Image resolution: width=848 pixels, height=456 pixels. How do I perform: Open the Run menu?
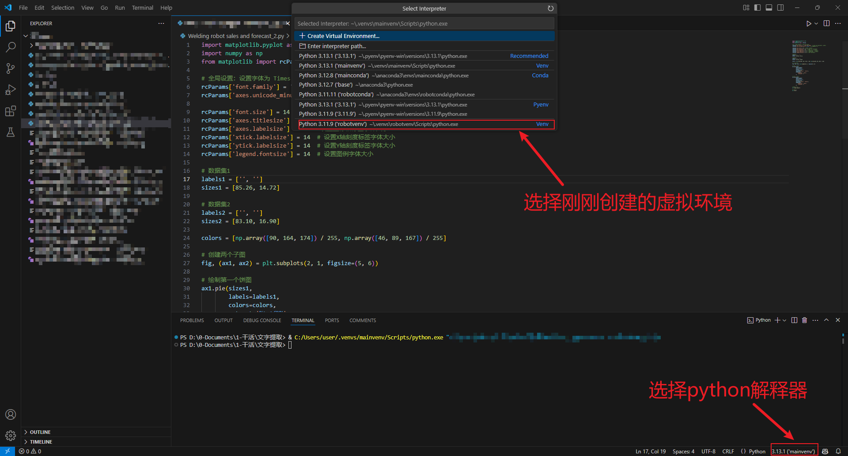tap(120, 8)
